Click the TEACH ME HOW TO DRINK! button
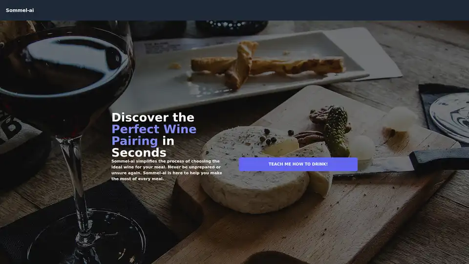This screenshot has width=469, height=264. click(x=298, y=164)
